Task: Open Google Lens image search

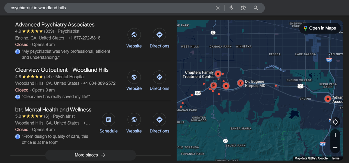Action: coord(243,8)
